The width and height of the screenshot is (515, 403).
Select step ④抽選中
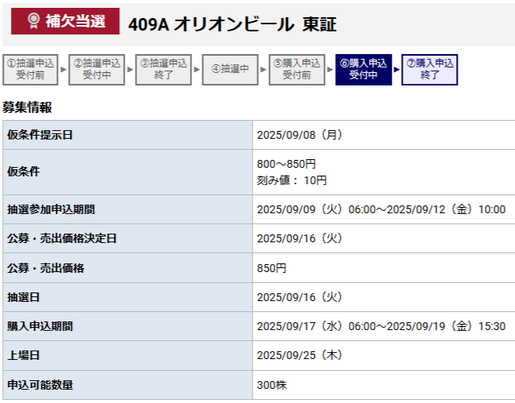pyautogui.click(x=230, y=70)
